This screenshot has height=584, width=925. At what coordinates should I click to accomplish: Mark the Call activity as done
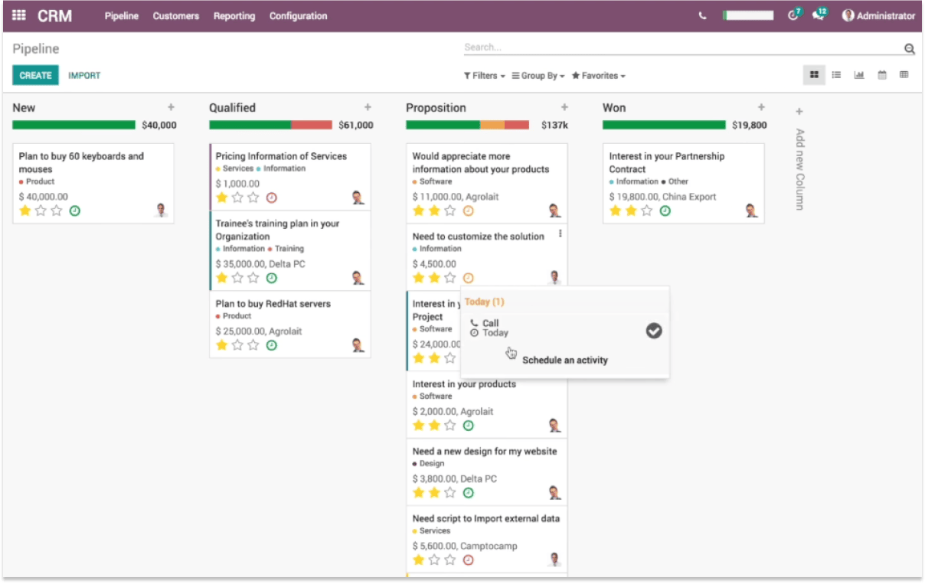tap(653, 331)
